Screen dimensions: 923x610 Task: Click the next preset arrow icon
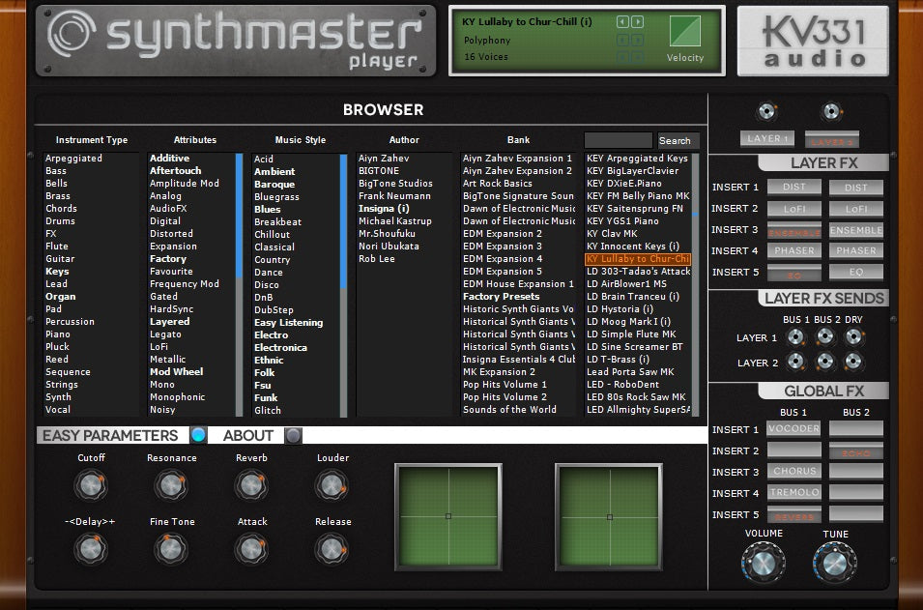point(637,21)
